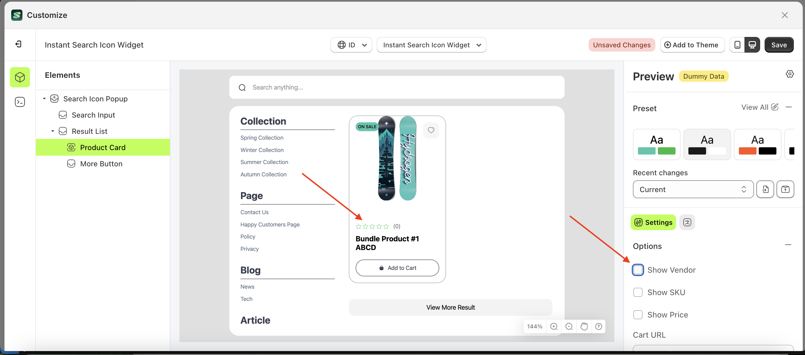Switch to the Settings tab

click(653, 222)
